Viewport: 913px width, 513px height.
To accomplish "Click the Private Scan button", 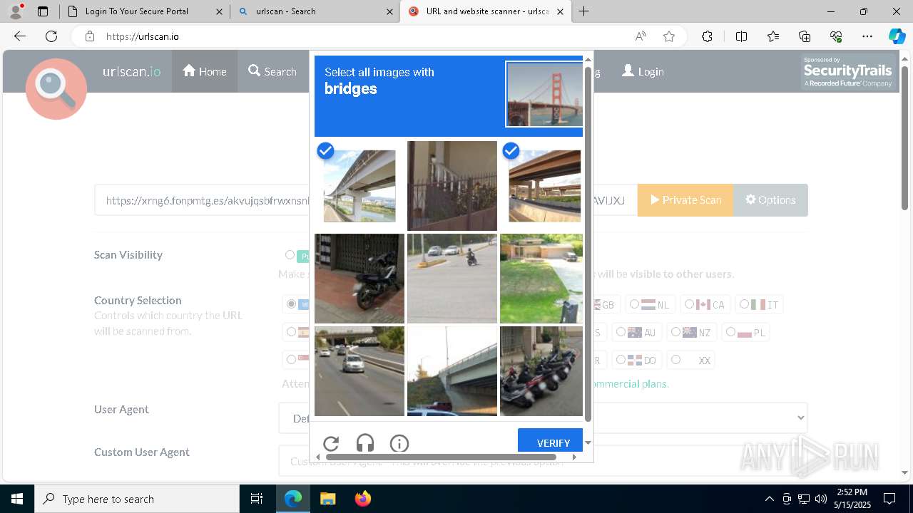I will point(685,200).
